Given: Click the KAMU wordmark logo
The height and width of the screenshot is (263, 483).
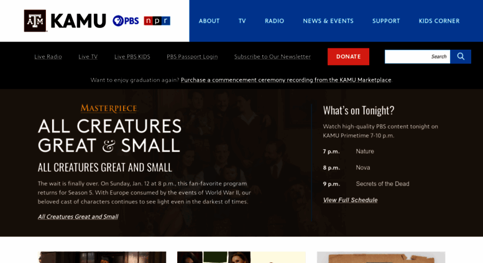Looking at the screenshot, I should click(x=78, y=21).
